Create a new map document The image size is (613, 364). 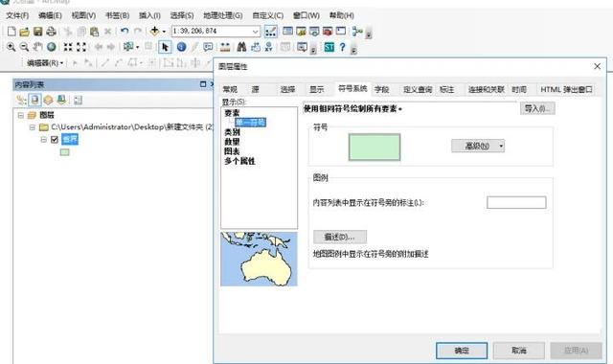11,32
